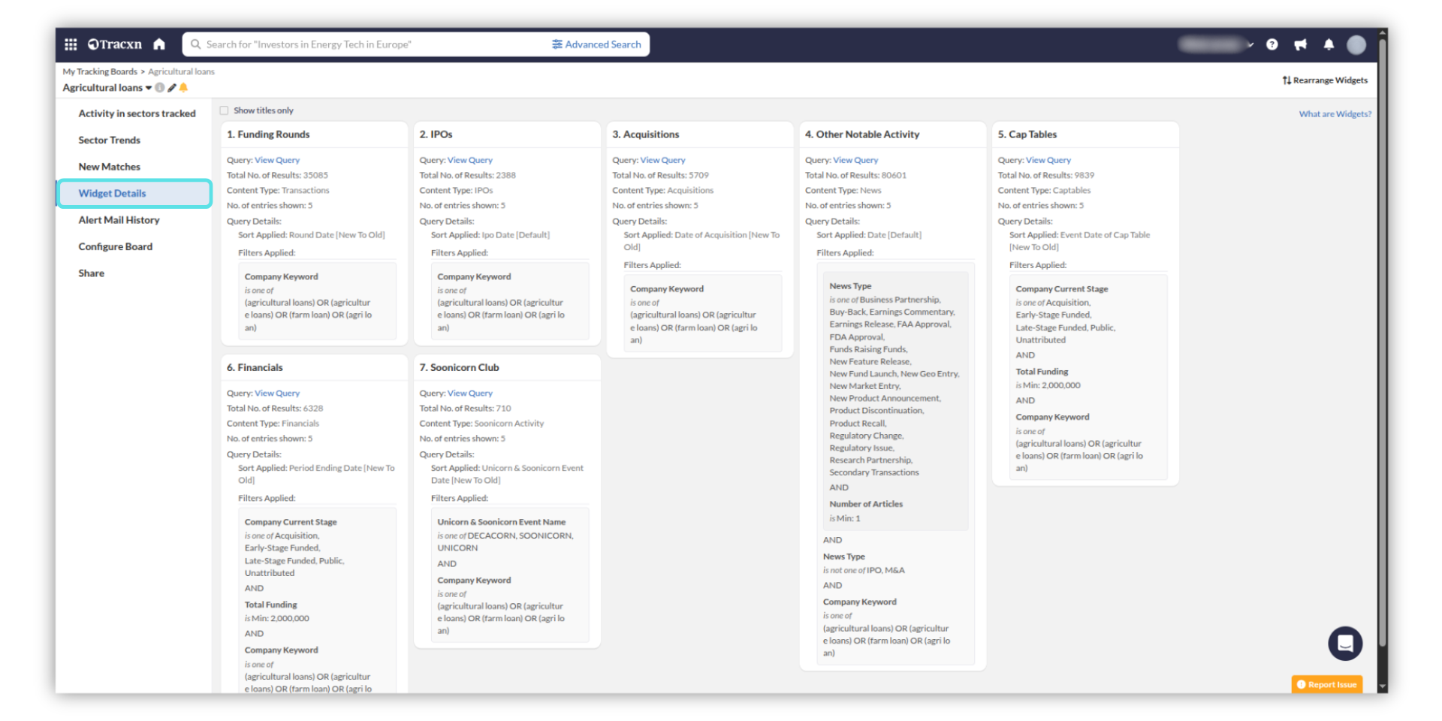Expand the Agricultural loans board dropdown
The width and height of the screenshot is (1442, 721).
[149, 88]
